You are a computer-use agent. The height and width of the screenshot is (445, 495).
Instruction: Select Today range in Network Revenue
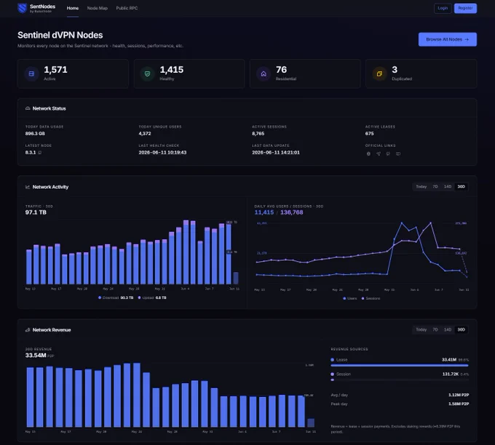pos(421,329)
